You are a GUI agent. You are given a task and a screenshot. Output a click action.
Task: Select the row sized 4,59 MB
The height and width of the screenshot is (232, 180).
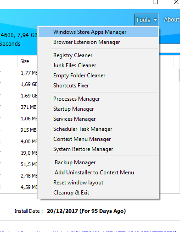[x=29, y=187]
